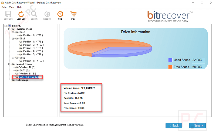Click the icon beside Partition - 5 (NTFS)

21,55
